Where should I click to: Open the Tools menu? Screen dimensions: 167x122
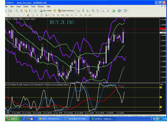[x=33, y=6]
